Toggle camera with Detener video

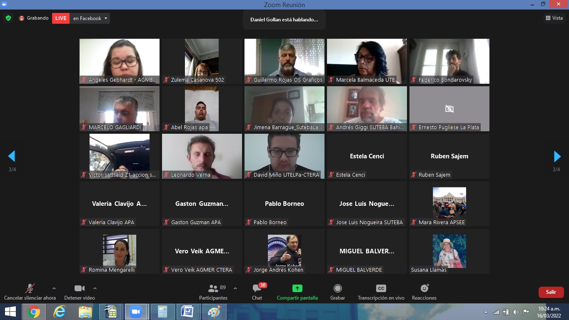[79, 288]
